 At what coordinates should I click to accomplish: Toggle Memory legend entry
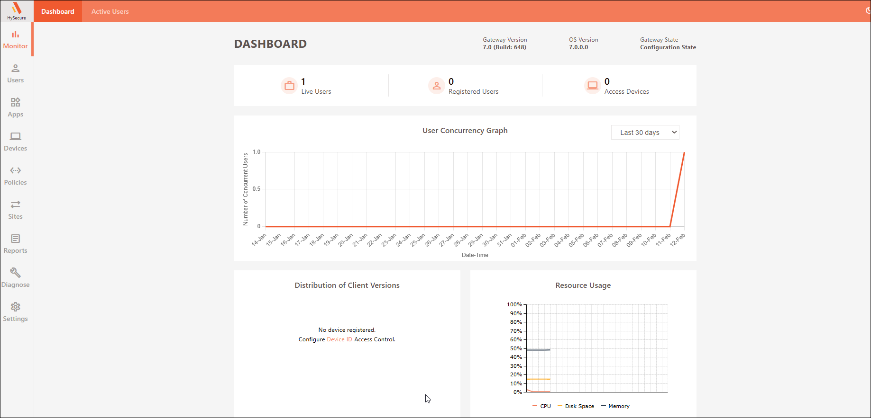tap(615, 406)
